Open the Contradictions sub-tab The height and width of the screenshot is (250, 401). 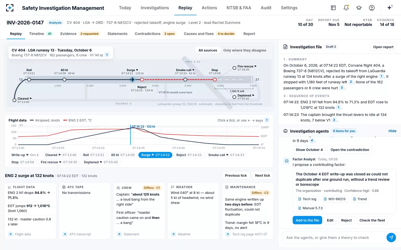coord(155,34)
